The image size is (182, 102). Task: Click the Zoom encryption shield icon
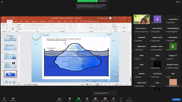(x=2, y=2)
